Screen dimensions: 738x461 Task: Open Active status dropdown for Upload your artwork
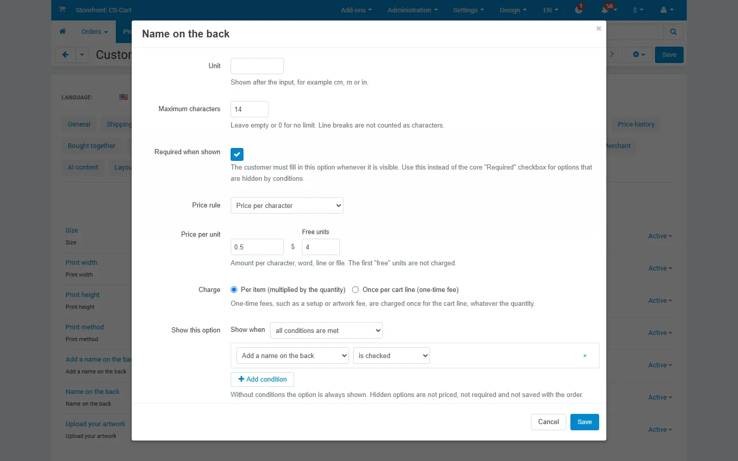click(660, 430)
